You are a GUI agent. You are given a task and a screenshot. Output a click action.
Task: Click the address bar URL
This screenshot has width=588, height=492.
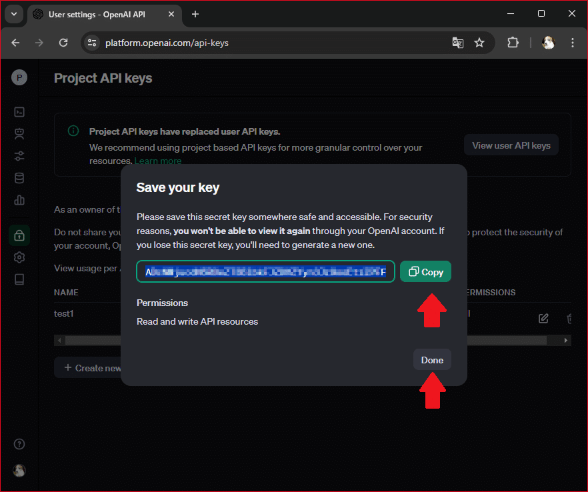pos(167,43)
